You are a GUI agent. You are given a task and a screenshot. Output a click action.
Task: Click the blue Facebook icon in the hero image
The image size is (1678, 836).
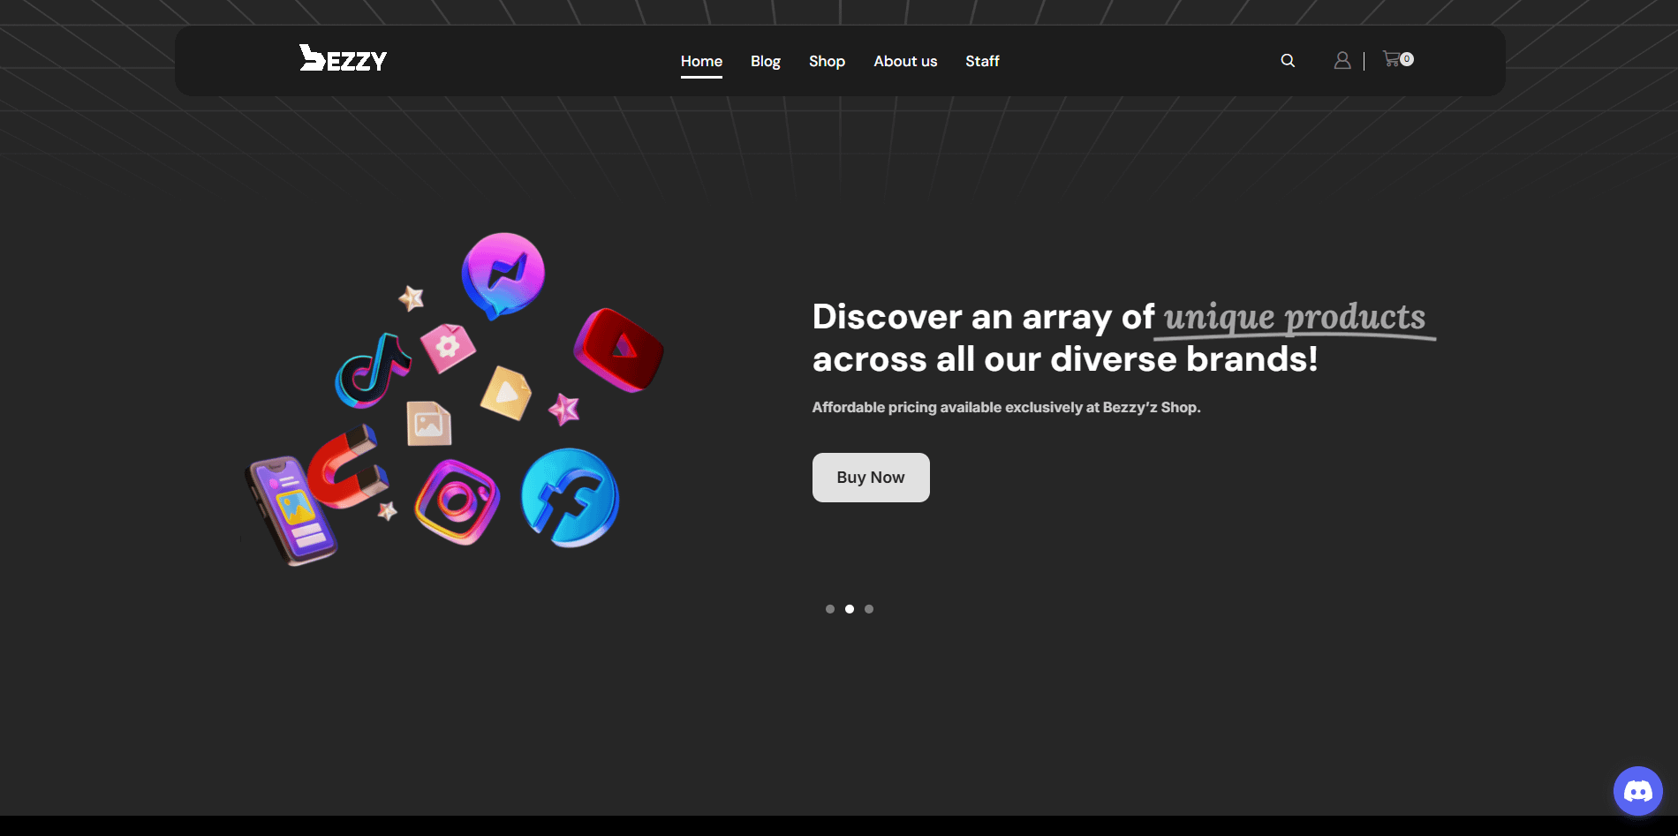coord(570,498)
